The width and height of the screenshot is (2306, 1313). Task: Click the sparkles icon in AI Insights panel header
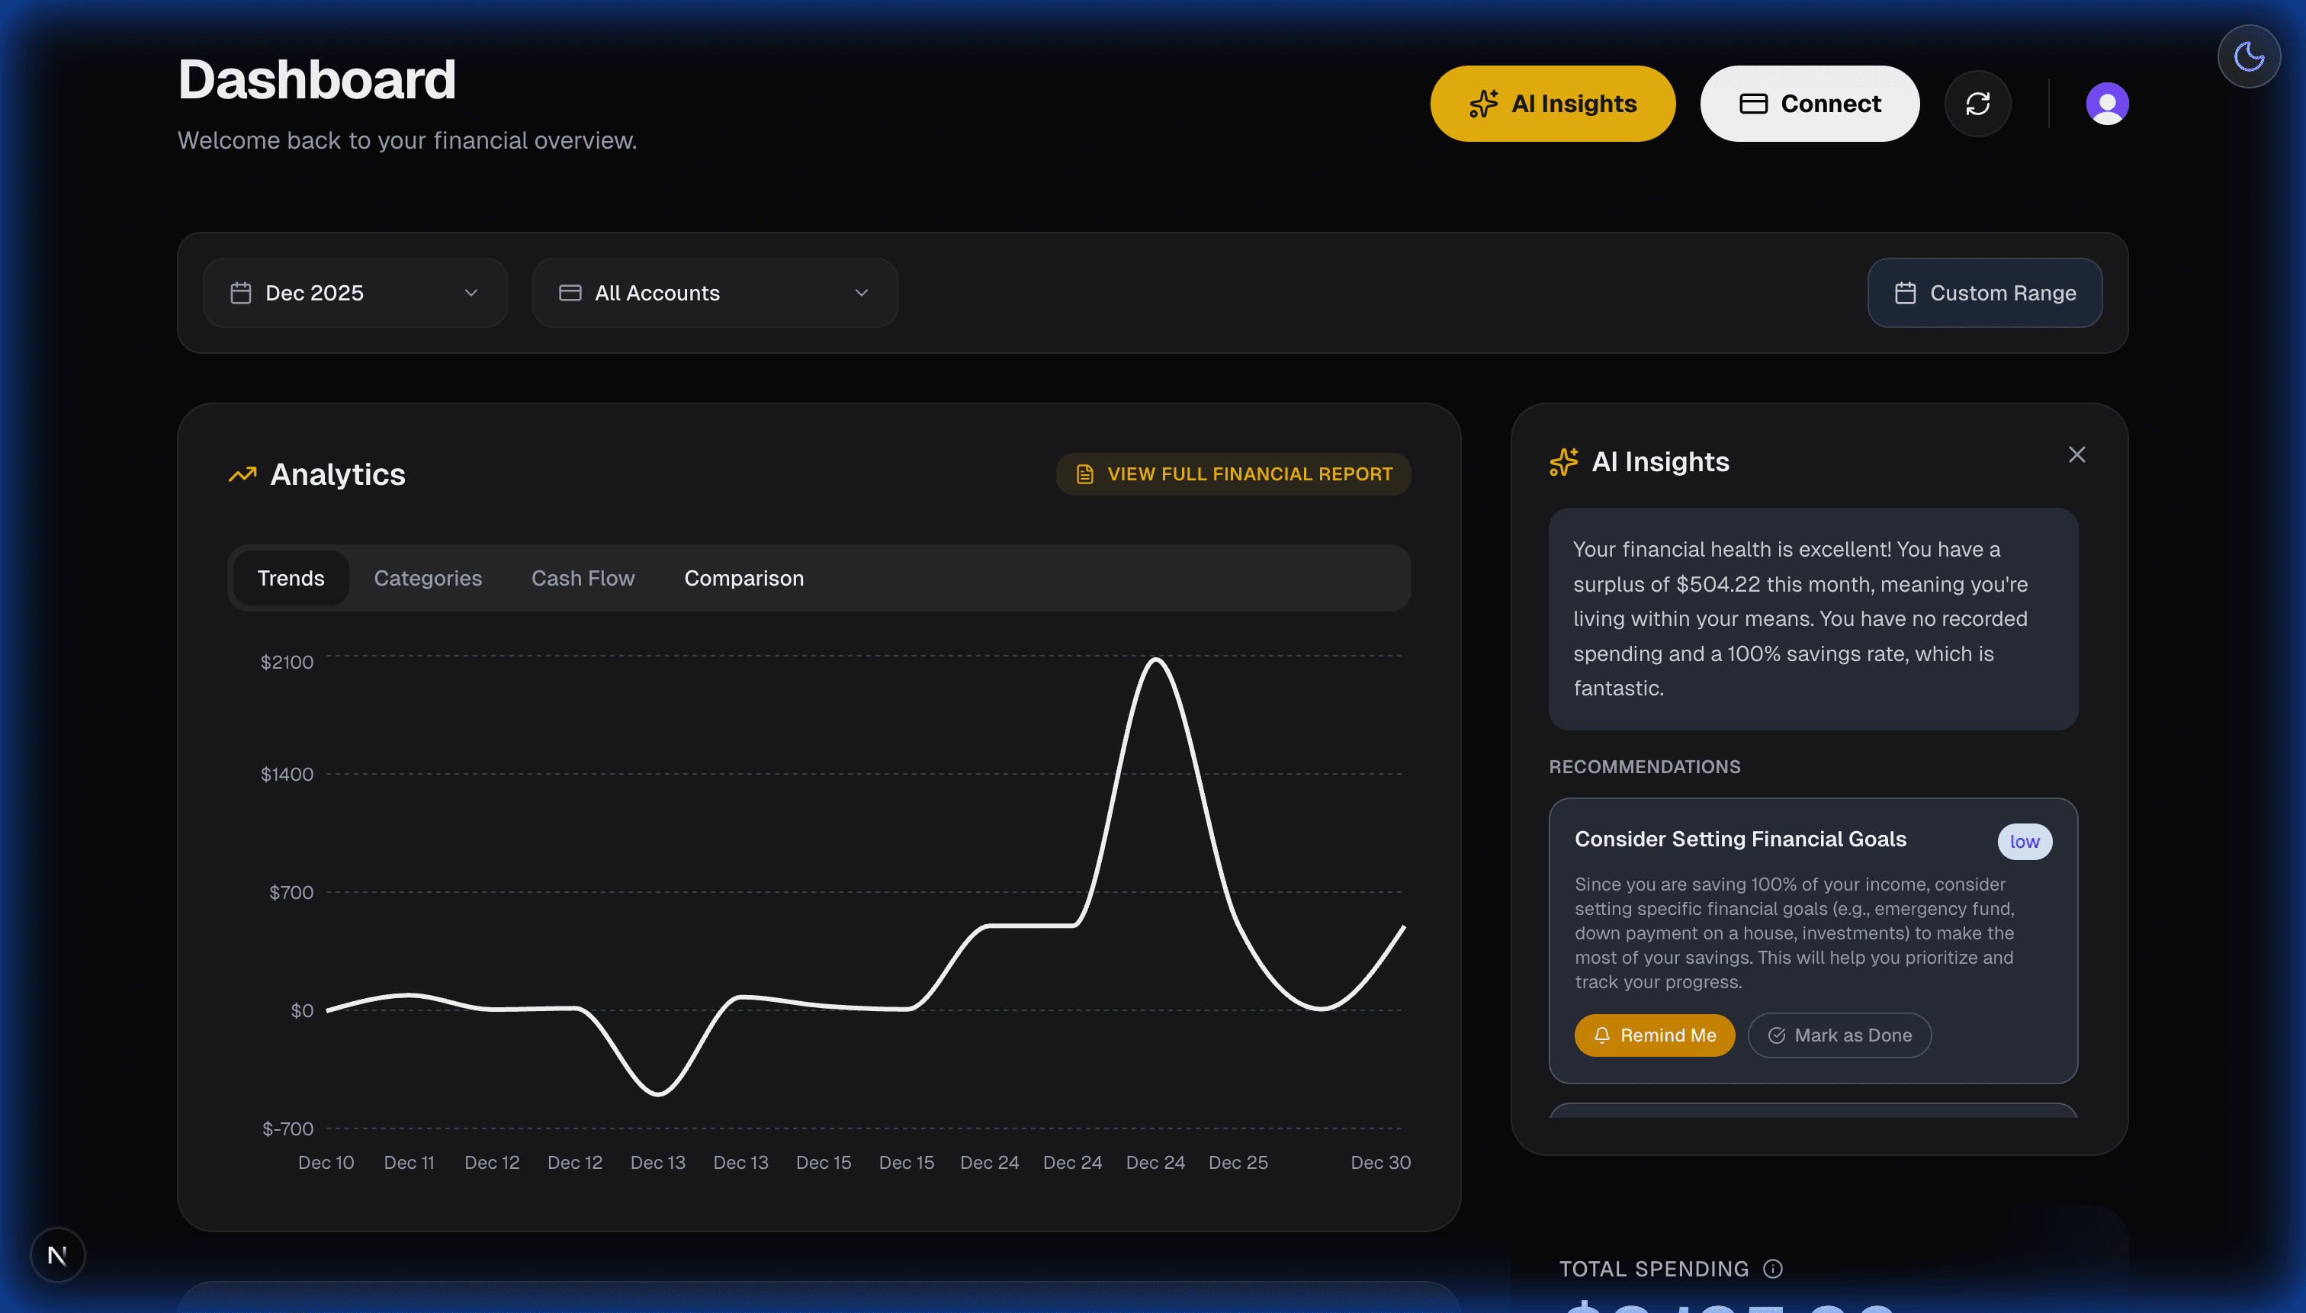point(1564,462)
